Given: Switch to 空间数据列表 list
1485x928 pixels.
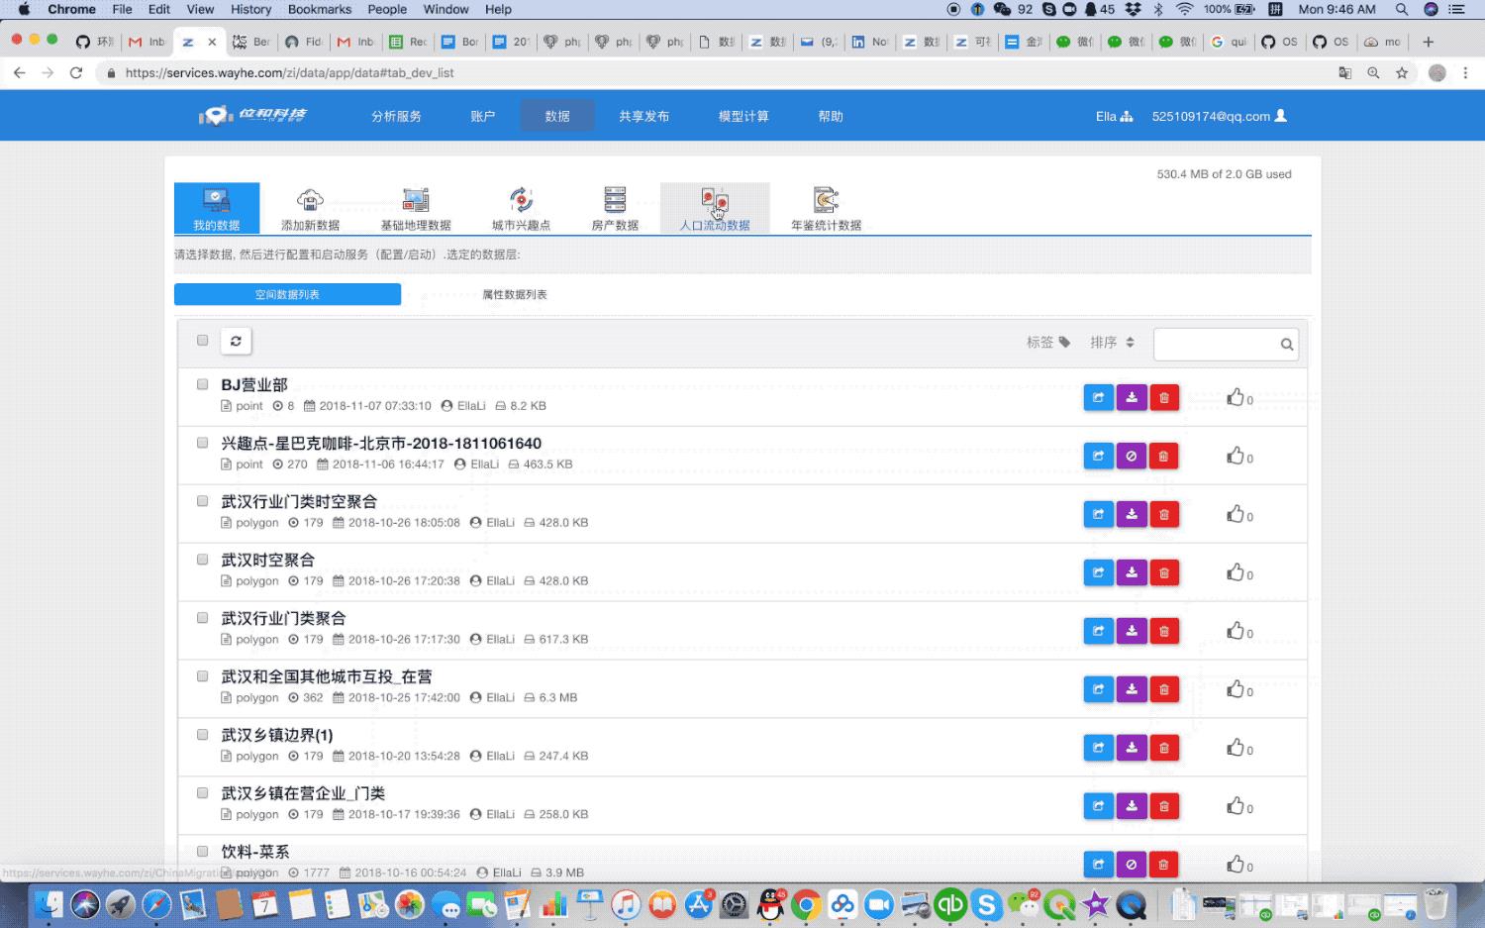Looking at the screenshot, I should (287, 294).
